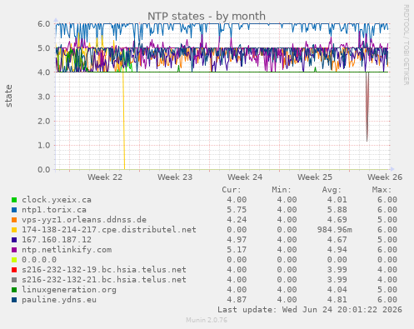This screenshot has width=414, height=329.
Task: Click the Week 22 axis label
Action: tap(105, 177)
